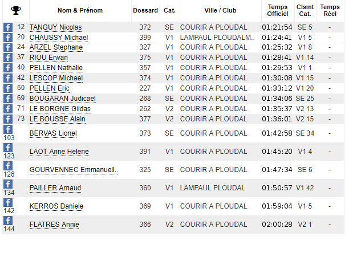Click Facebook icon for BOUGARAN Judicael

[8, 99]
